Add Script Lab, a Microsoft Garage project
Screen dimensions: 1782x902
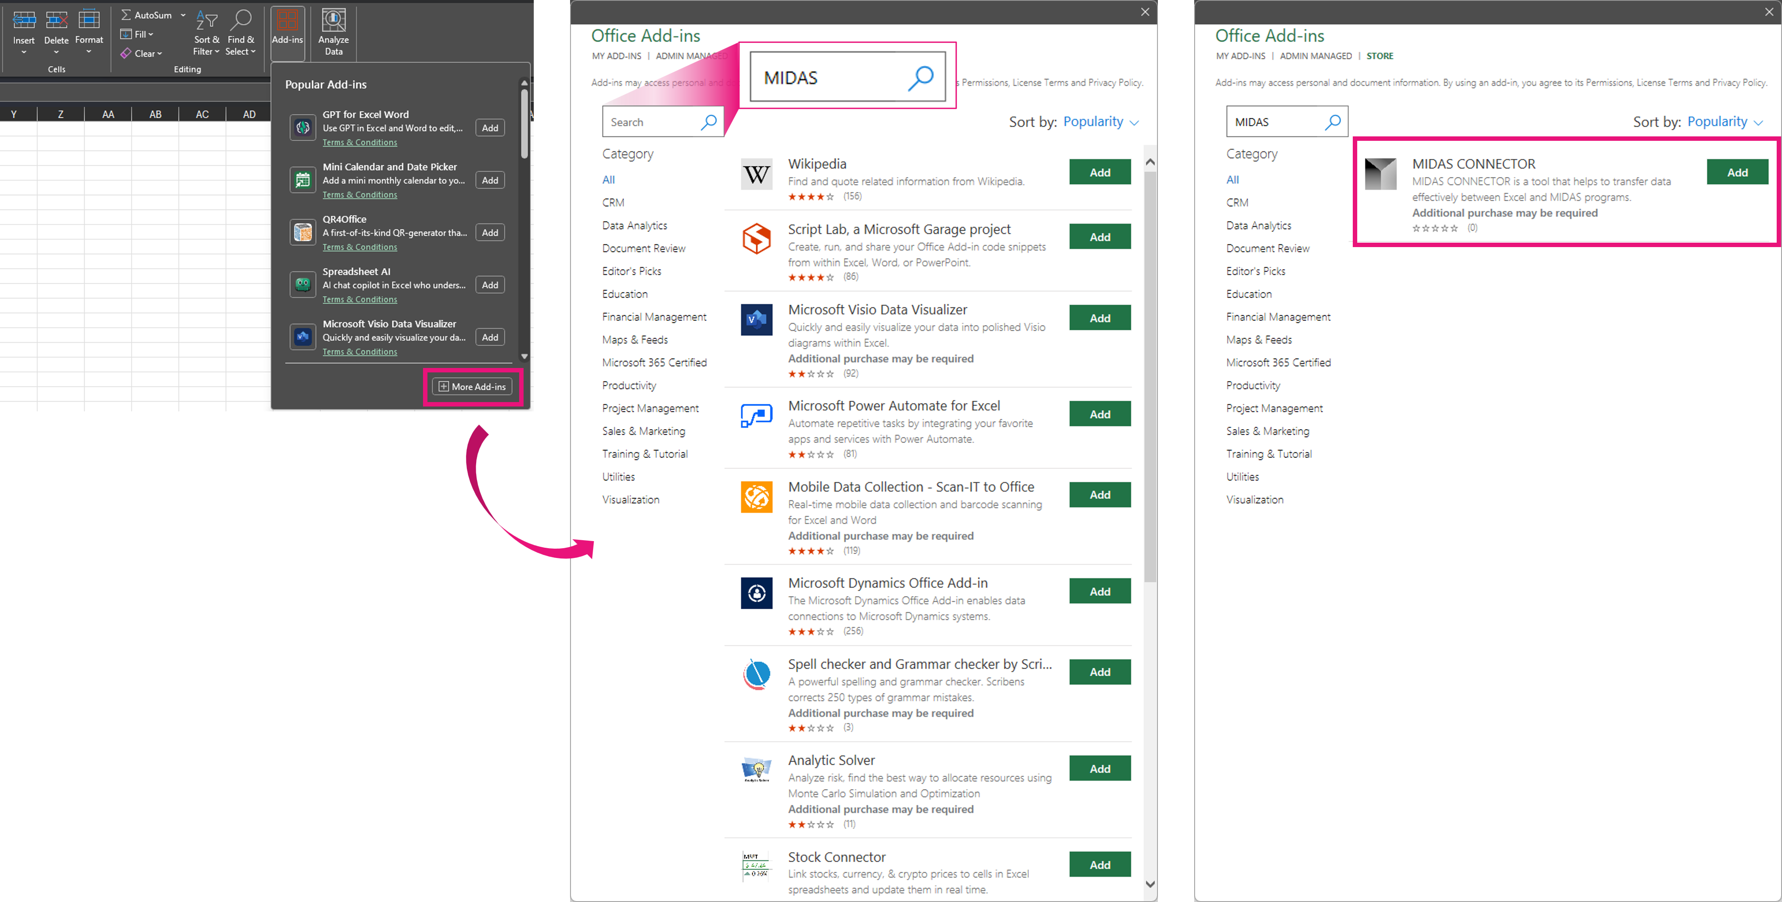point(1100,236)
